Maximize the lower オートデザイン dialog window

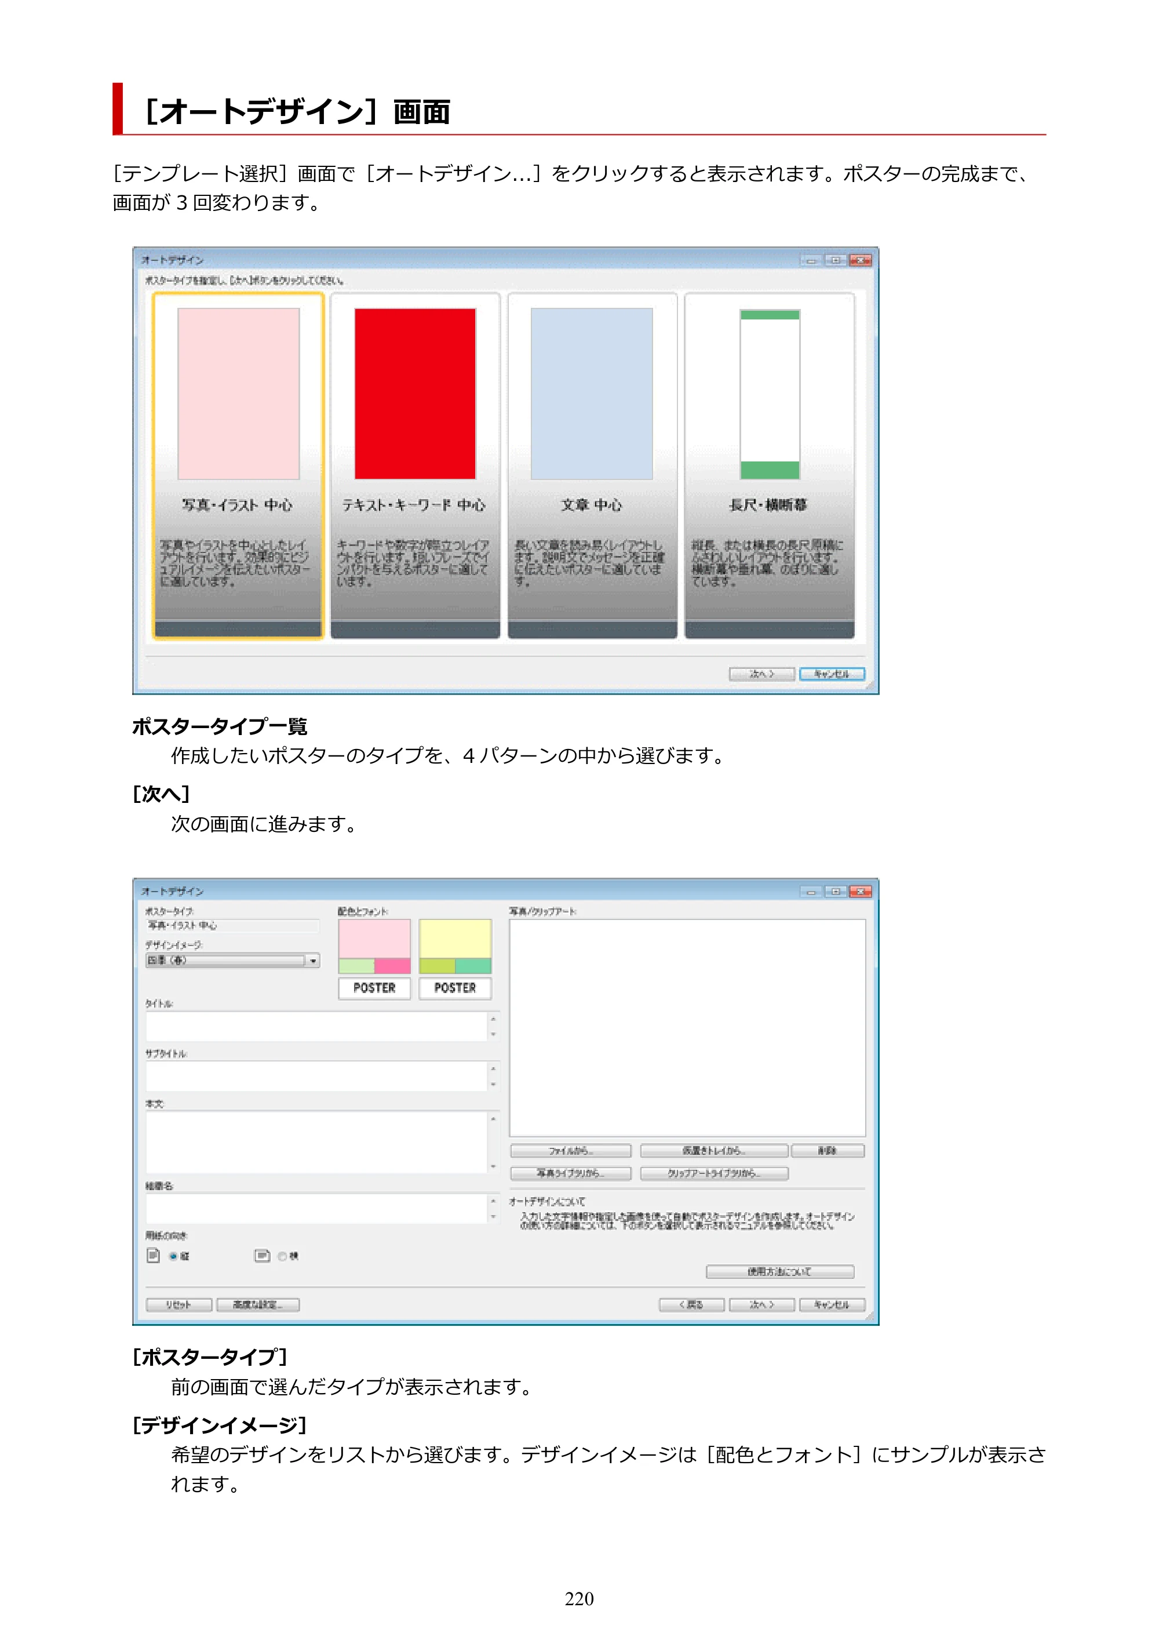pos(836,892)
